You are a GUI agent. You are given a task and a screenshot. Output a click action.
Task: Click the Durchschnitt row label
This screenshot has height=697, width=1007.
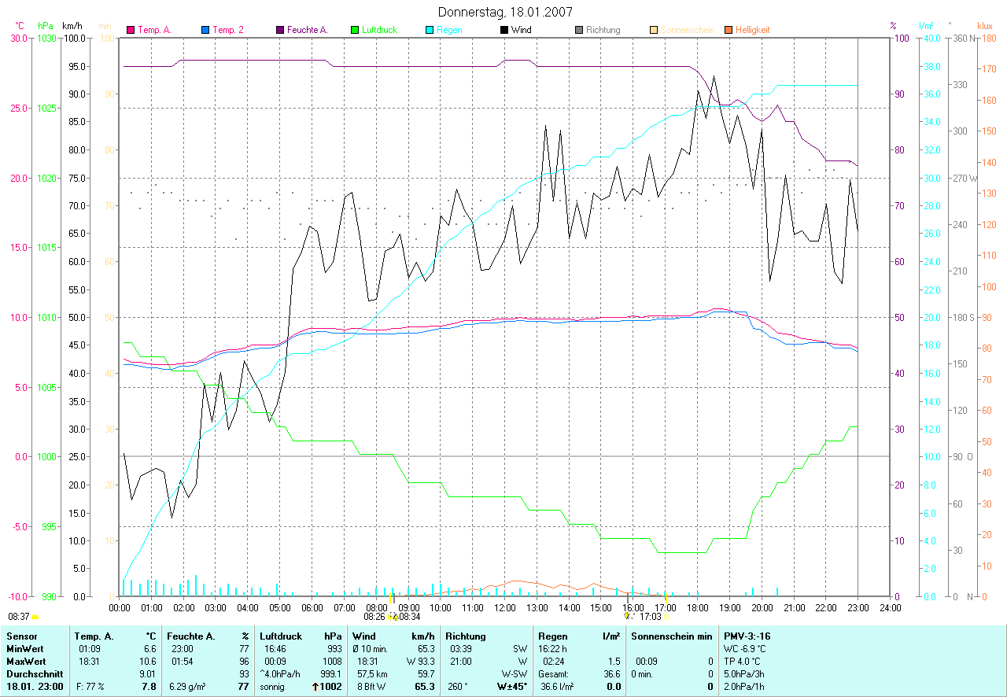click(x=34, y=674)
